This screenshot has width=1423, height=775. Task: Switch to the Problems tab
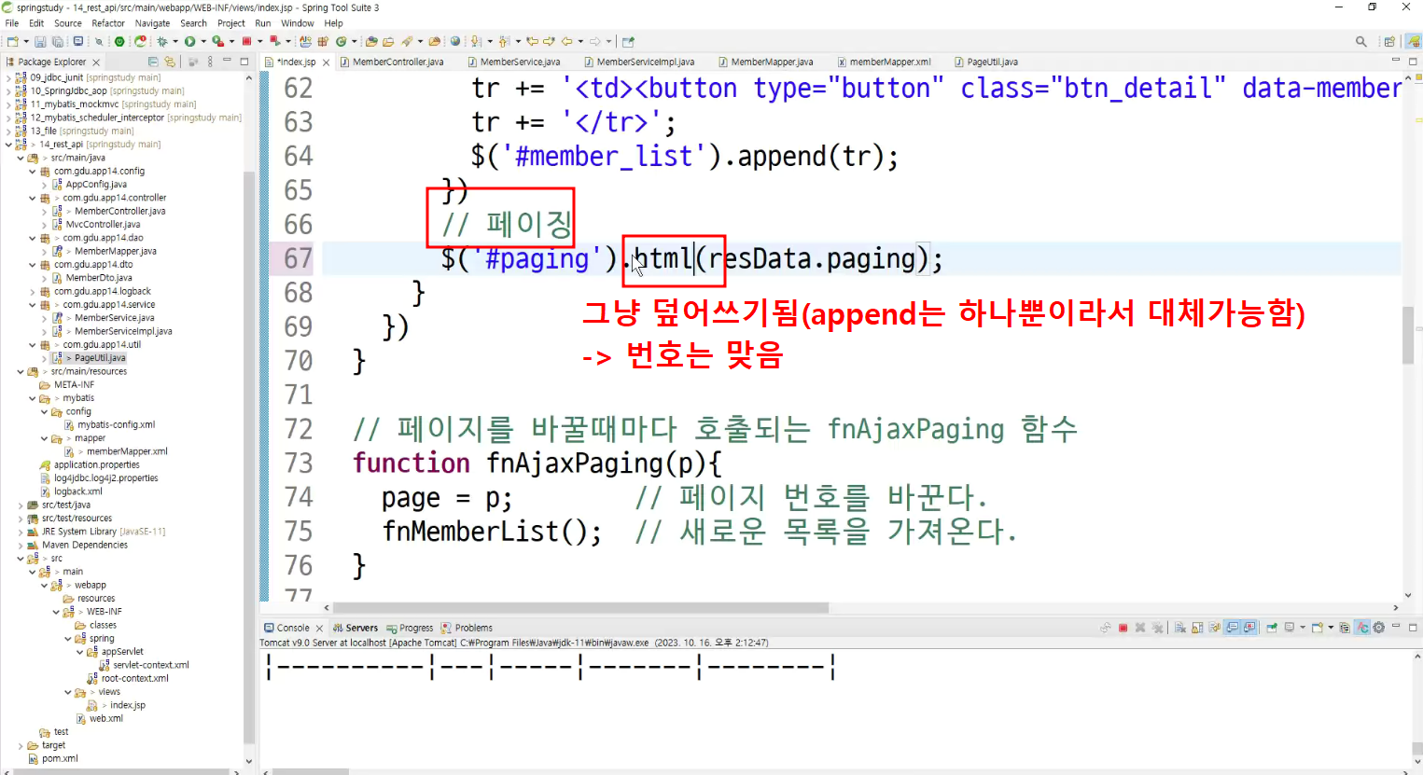pos(467,628)
